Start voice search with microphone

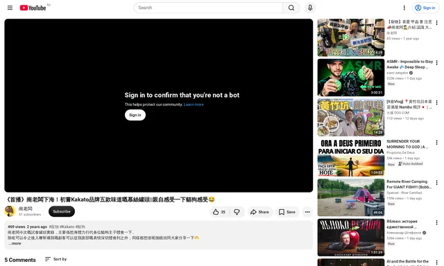click(310, 8)
